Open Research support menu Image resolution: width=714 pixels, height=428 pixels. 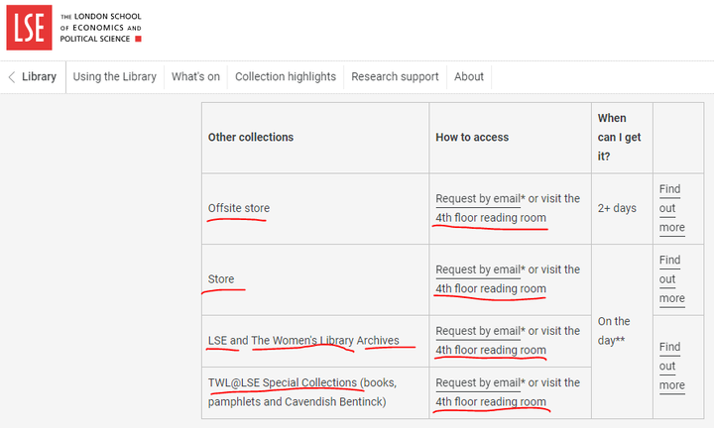[x=395, y=76]
